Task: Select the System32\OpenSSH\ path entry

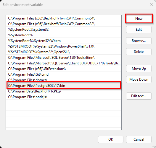Action: tap(64, 52)
